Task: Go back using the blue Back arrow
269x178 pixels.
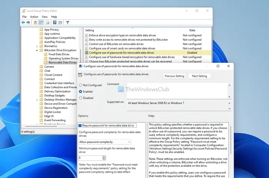Action: pos(23,23)
